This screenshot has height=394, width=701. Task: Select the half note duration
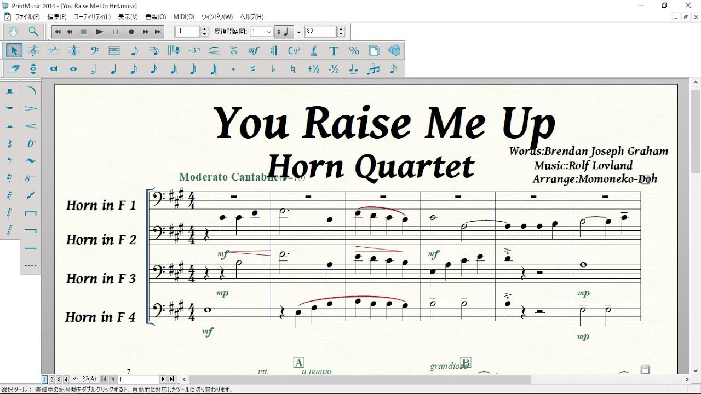click(94, 69)
